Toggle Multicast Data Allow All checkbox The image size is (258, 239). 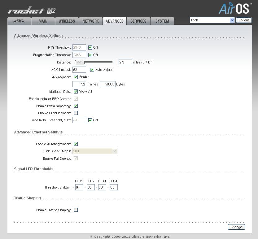(76, 91)
